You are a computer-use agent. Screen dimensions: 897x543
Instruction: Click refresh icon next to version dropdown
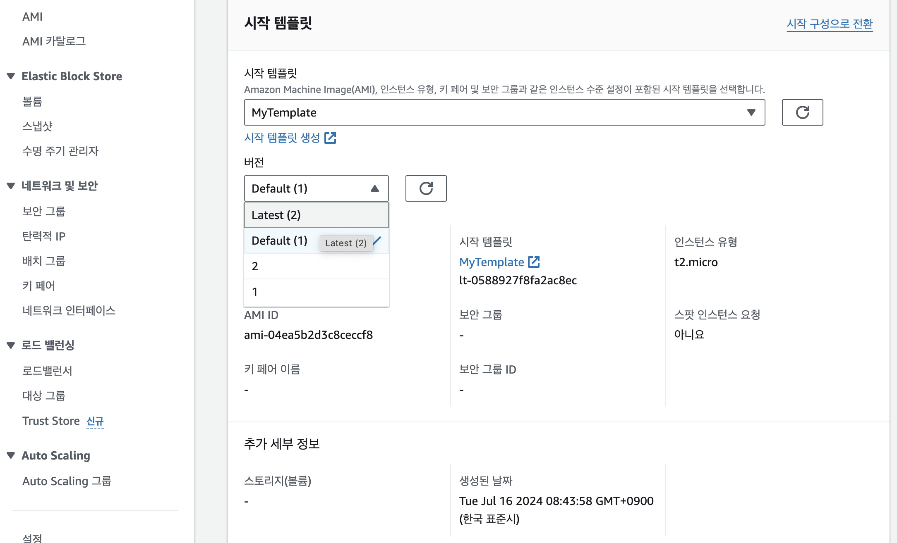pos(426,188)
